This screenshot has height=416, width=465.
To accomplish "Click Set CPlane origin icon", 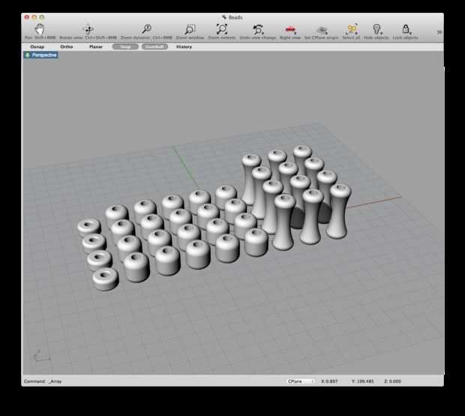I will (322, 30).
